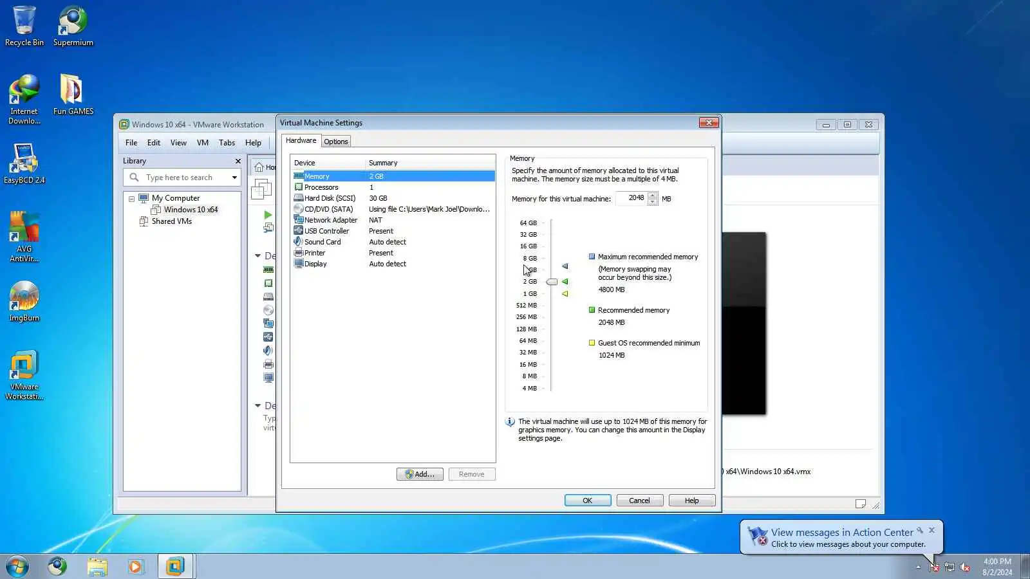1030x579 pixels.
Task: Select the VMware Workstation desktop shortcut
Action: click(x=24, y=376)
